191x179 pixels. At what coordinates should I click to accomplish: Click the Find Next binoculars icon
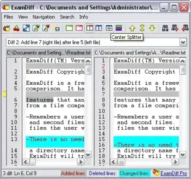pos(175,28)
